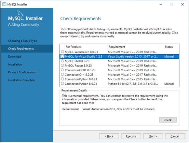Select the MySQL Workbench 8.0.23 radio circle
The width and height of the screenshot is (189, 143).
point(62,52)
